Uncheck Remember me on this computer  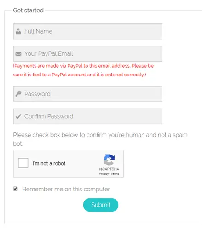pos(15,189)
